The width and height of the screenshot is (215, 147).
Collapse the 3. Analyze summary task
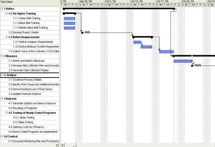(2, 75)
